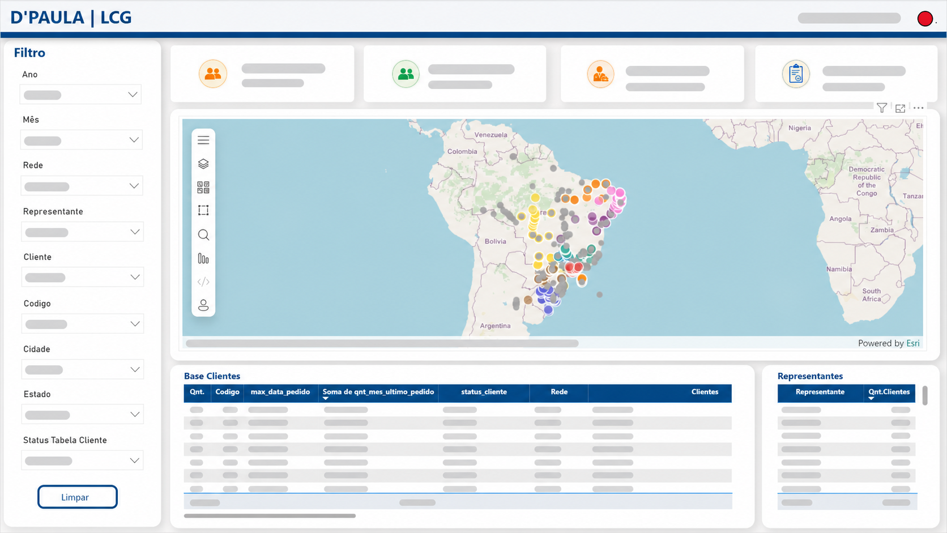Expand the Cliente filter dropdown
Image resolution: width=947 pixels, height=533 pixels.
[x=83, y=277]
